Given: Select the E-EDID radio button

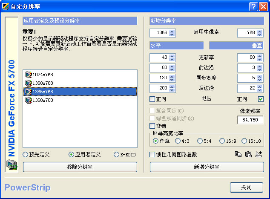Looking at the screenshot, I should pos(116,154).
